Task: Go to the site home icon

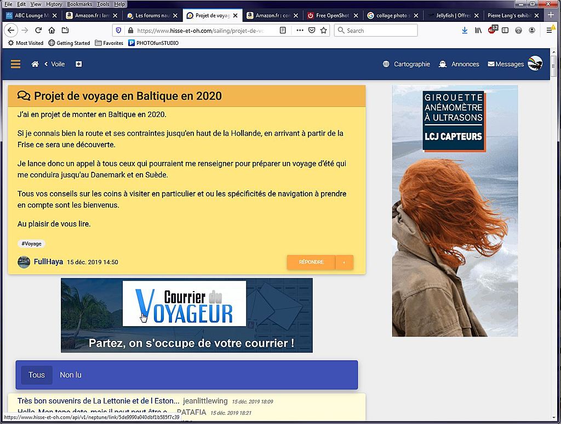Action: (35, 64)
